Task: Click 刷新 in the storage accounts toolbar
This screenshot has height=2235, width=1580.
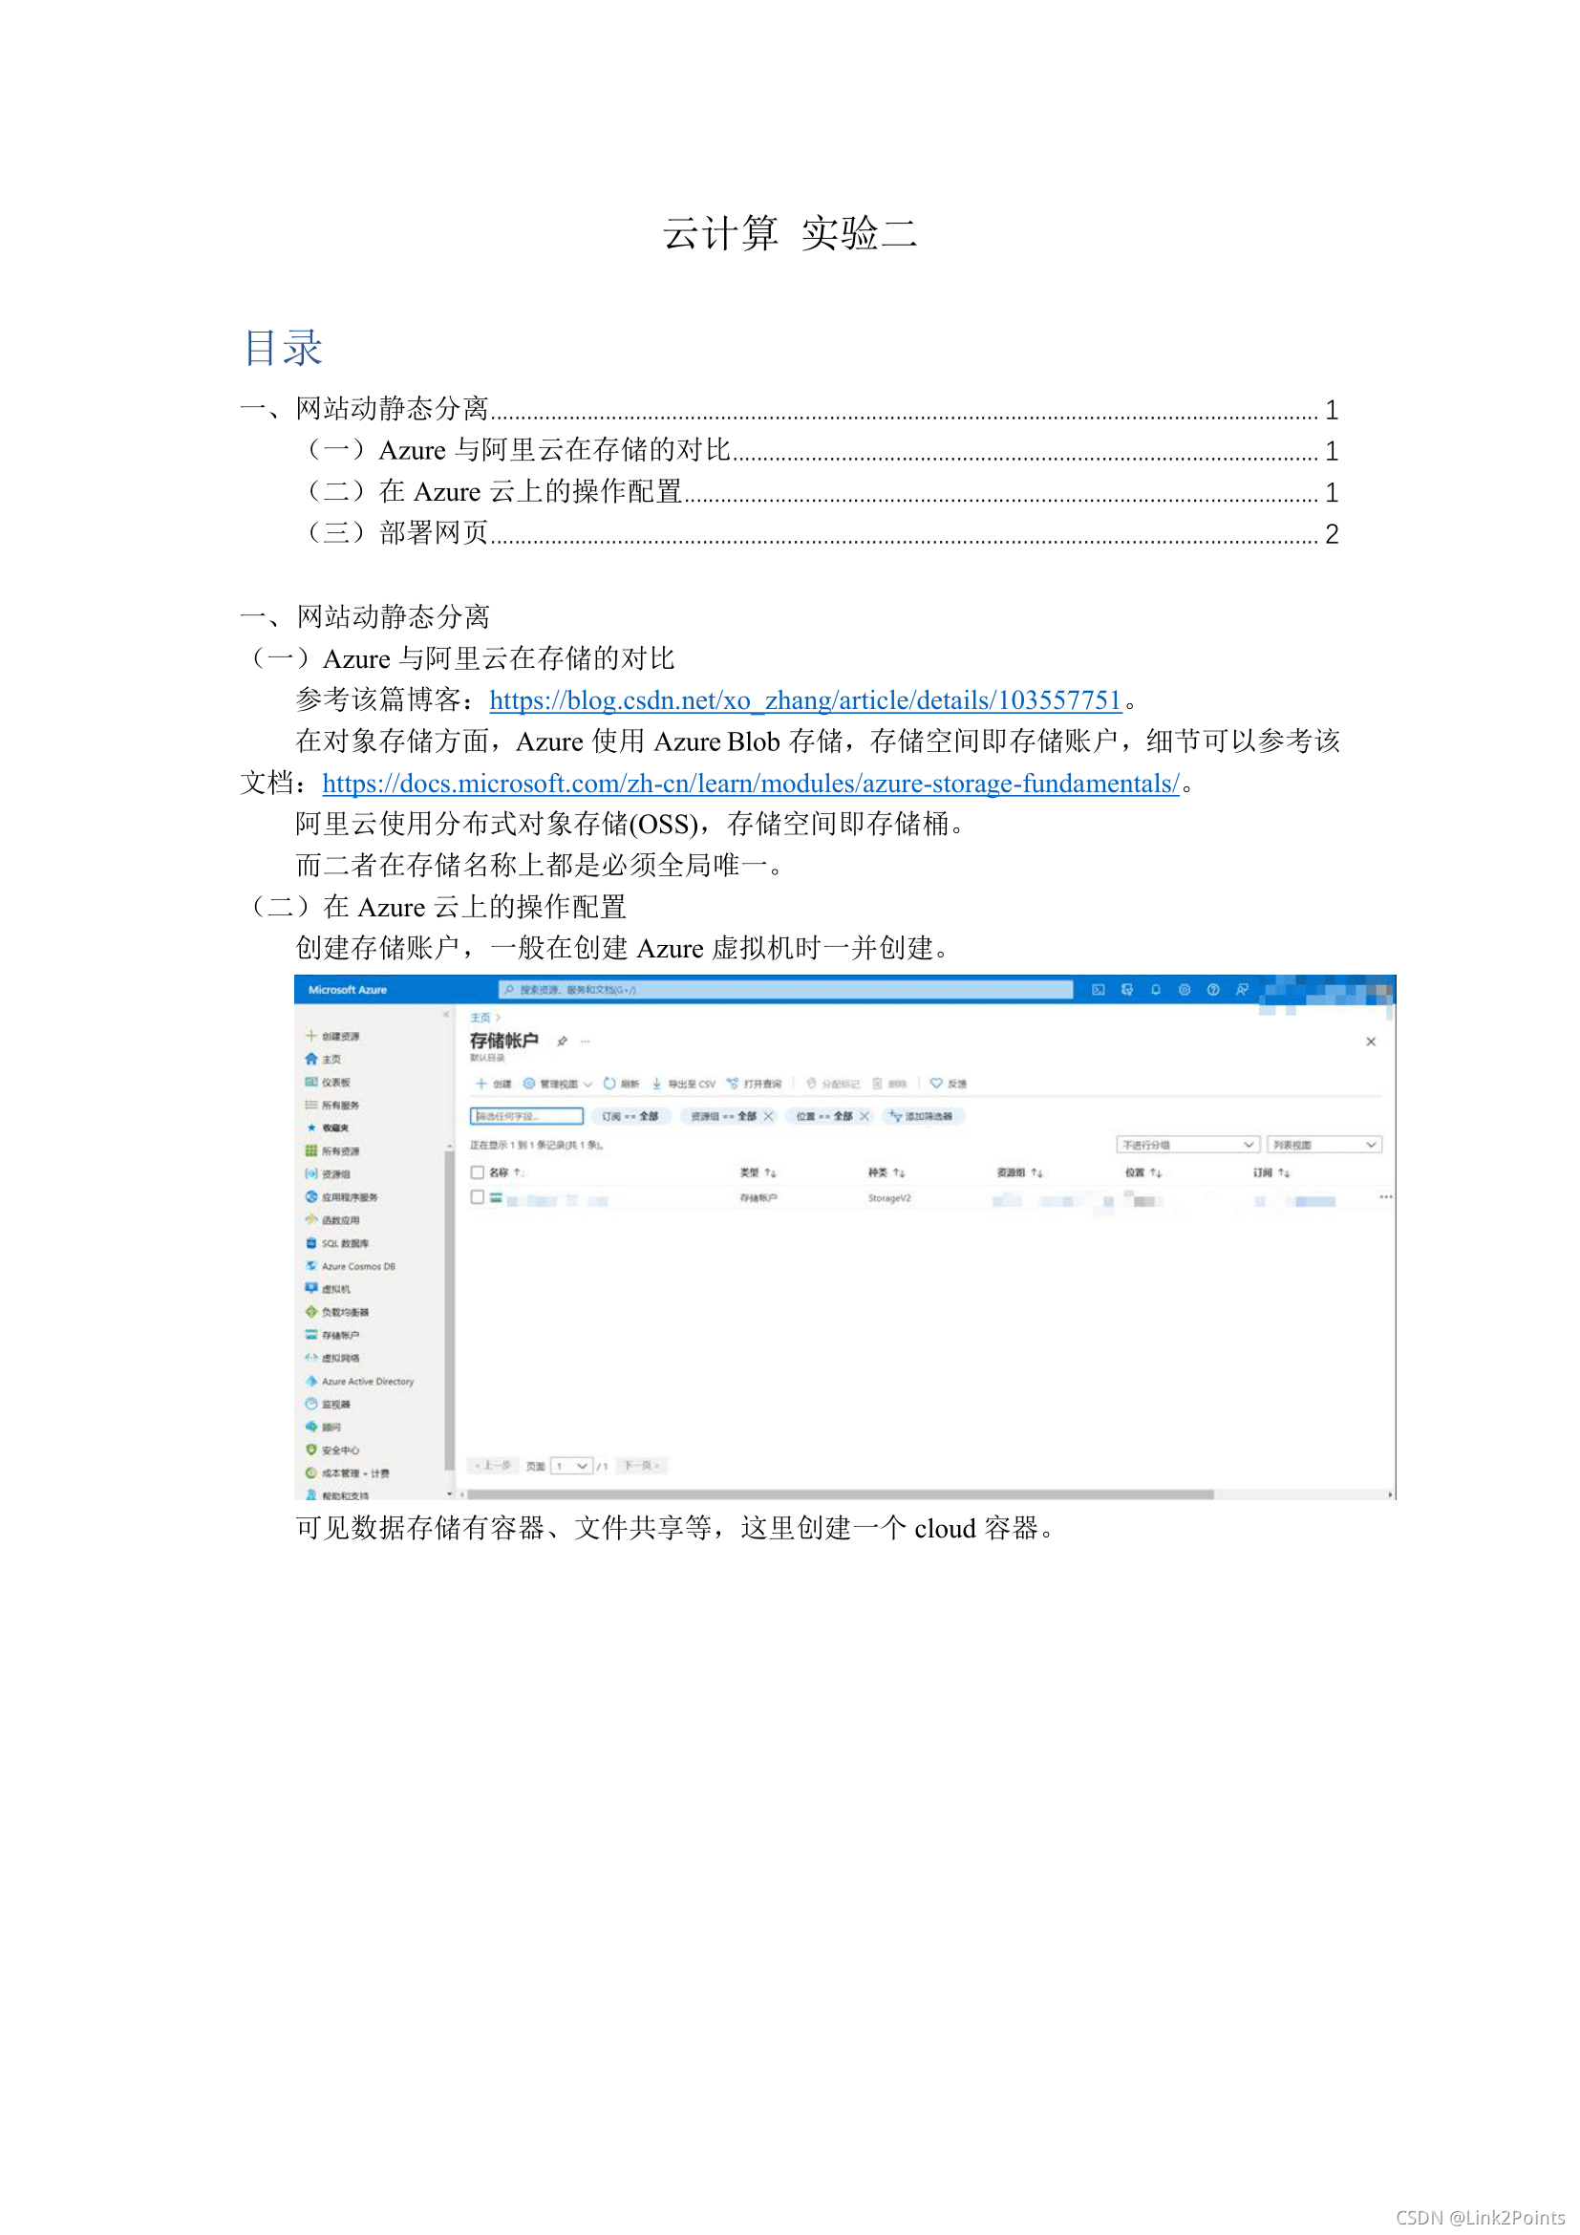Action: [x=621, y=1084]
